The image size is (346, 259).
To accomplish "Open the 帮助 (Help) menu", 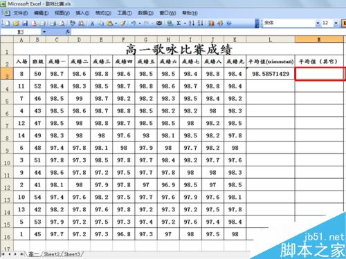I will pyautogui.click(x=190, y=13).
